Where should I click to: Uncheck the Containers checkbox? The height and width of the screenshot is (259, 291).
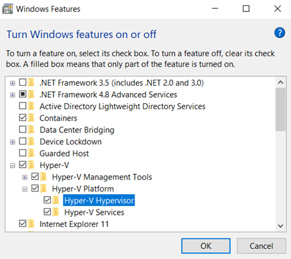tap(23, 118)
